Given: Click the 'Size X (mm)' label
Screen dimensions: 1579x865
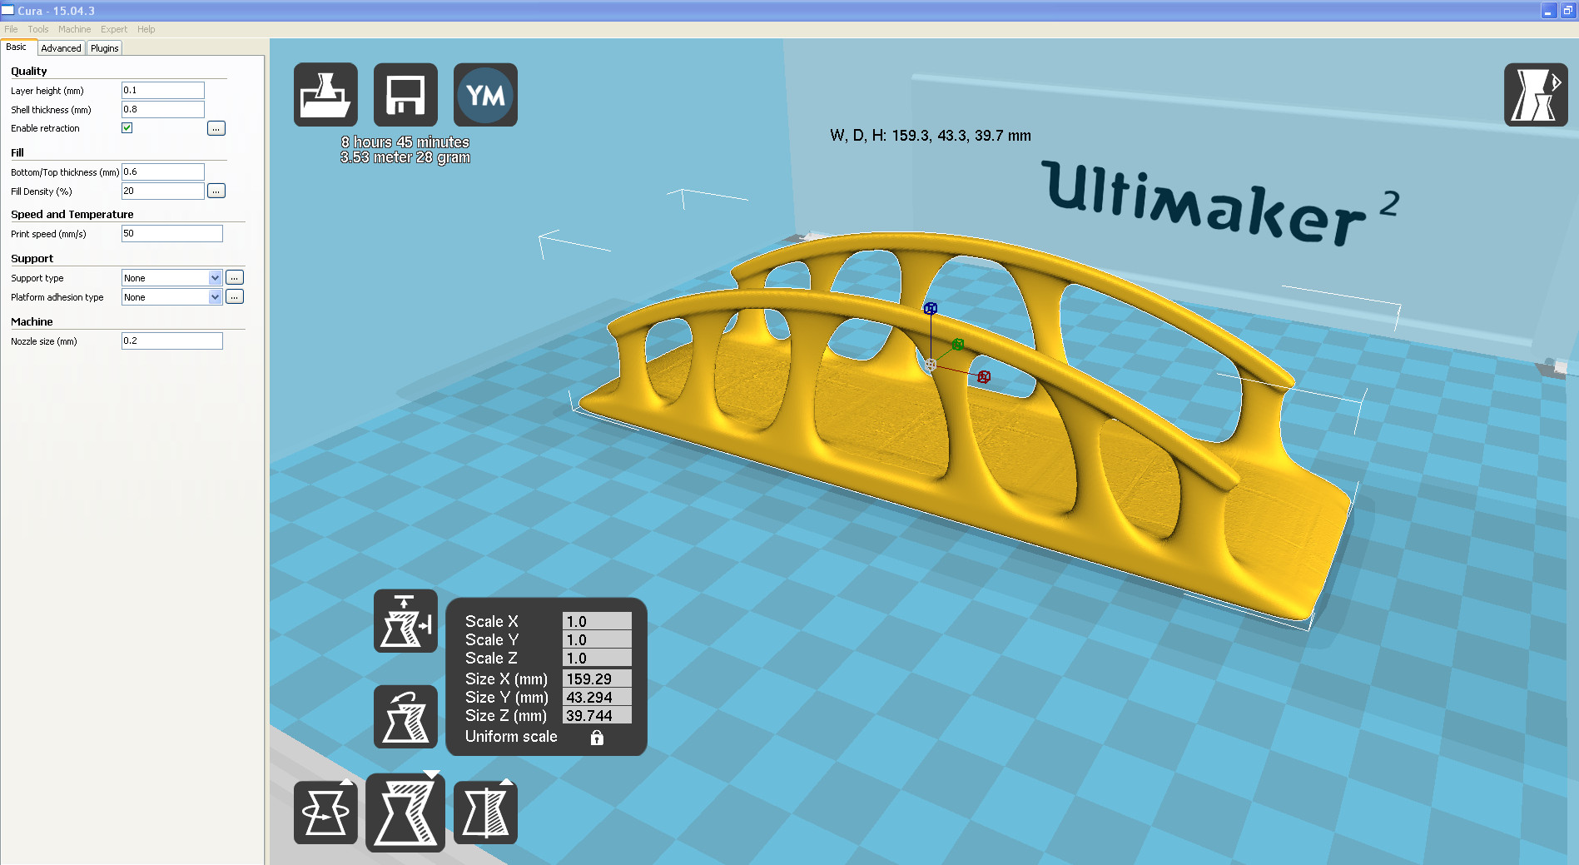Looking at the screenshot, I should tap(506, 679).
